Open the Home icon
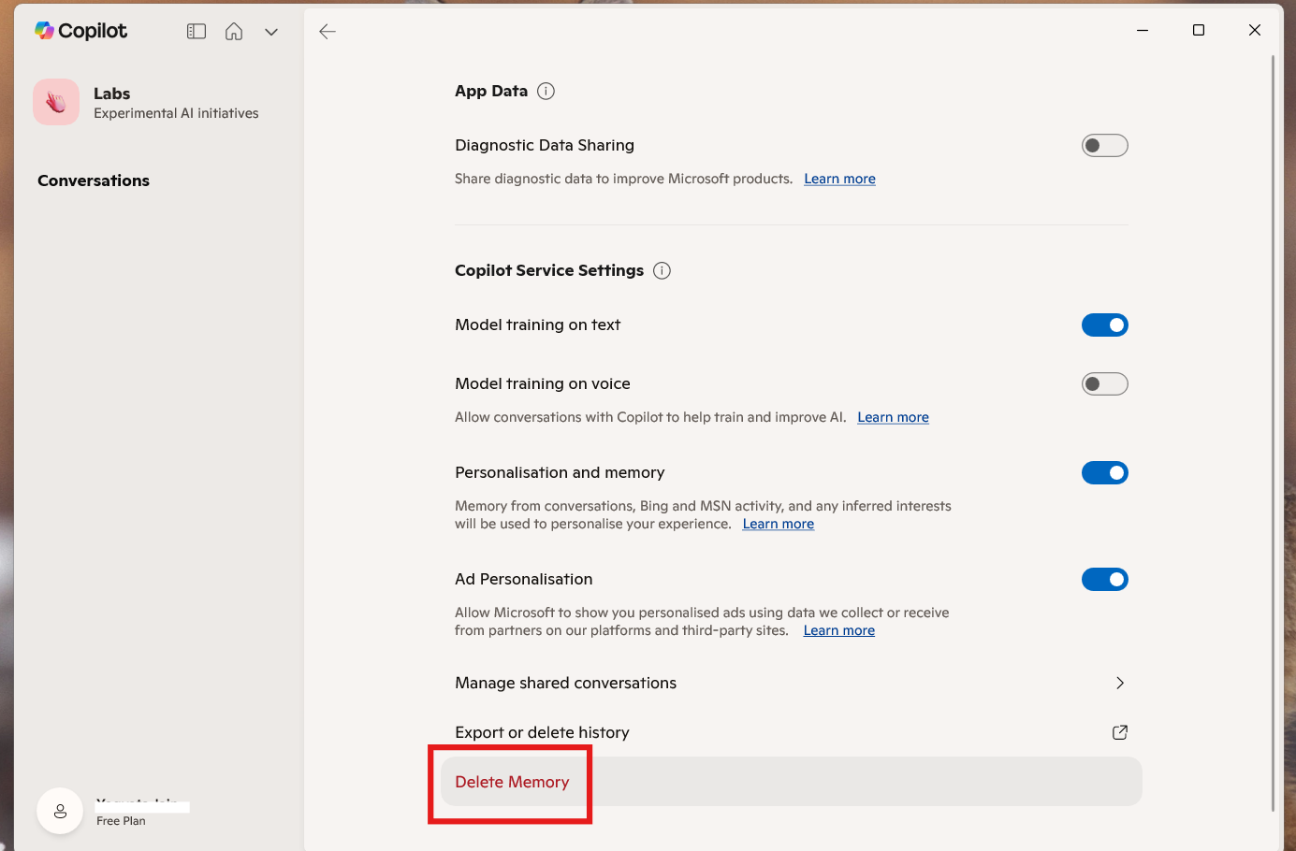The height and width of the screenshot is (851, 1296). click(233, 30)
